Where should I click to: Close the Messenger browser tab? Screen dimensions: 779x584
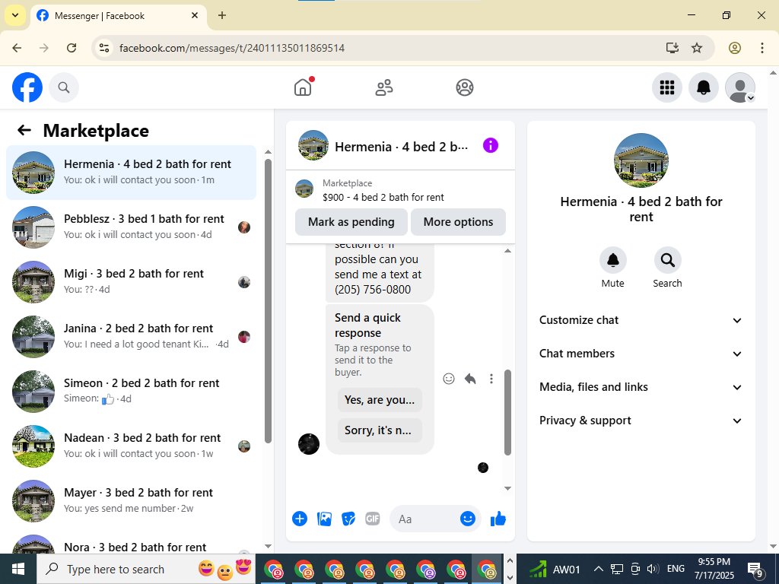click(195, 15)
